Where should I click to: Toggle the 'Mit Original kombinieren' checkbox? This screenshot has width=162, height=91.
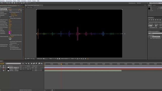point(9,49)
